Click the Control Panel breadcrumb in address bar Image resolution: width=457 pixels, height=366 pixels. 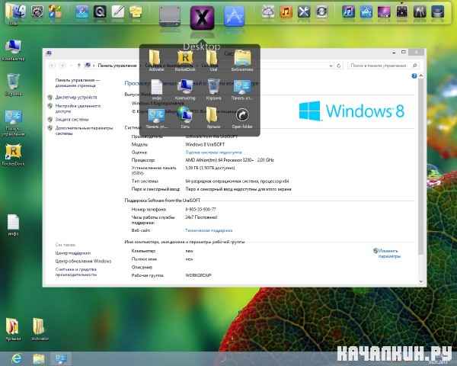[117, 66]
